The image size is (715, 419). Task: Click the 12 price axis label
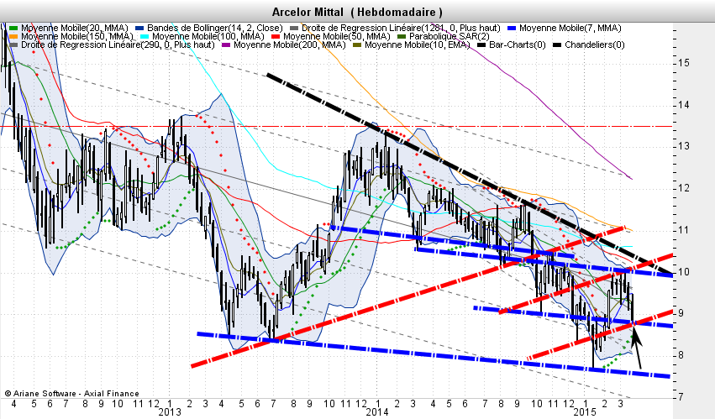pyautogui.click(x=683, y=188)
